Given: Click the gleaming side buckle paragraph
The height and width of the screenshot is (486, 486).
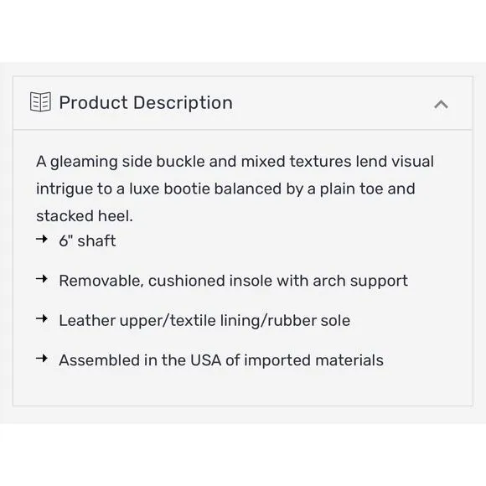Looking at the screenshot, I should 235,189.
